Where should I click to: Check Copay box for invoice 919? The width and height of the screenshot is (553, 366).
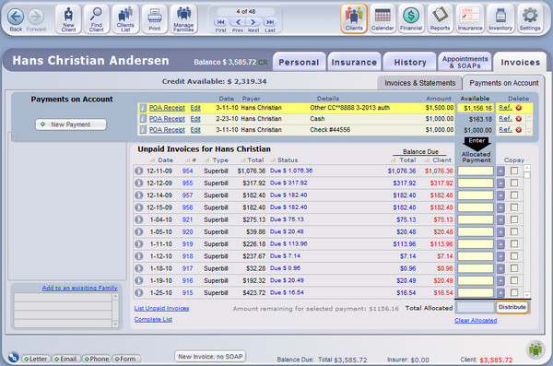click(x=514, y=244)
